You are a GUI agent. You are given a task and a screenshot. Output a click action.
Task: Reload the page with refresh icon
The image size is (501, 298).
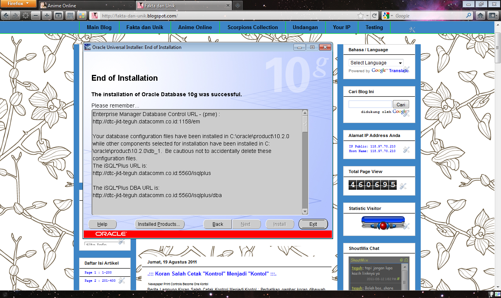375,16
